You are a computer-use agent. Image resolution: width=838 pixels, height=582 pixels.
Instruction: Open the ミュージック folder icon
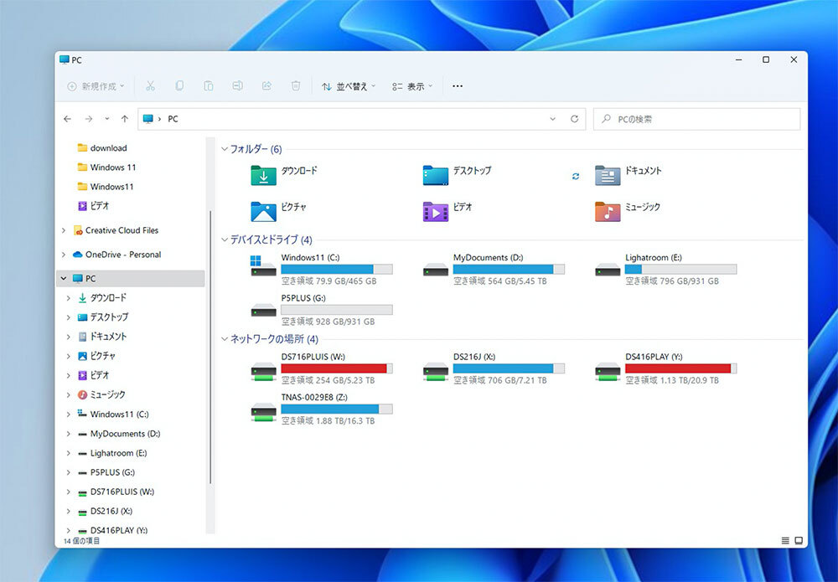click(608, 210)
